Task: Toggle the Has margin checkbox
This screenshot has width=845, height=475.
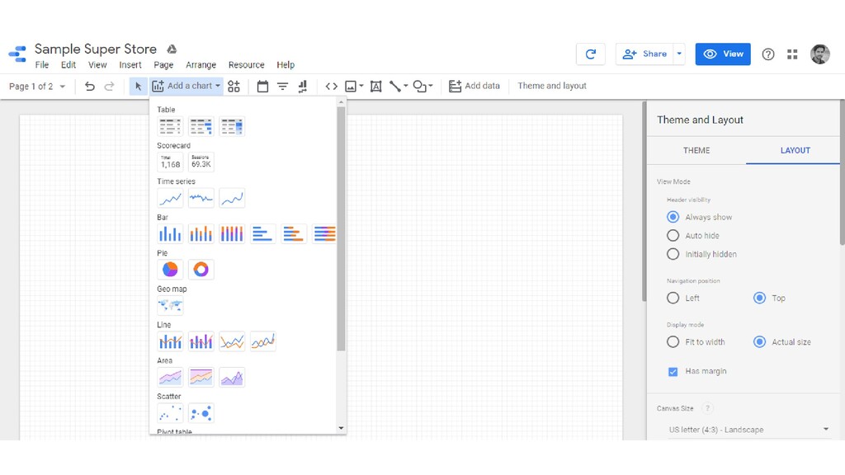Action: [x=673, y=372]
